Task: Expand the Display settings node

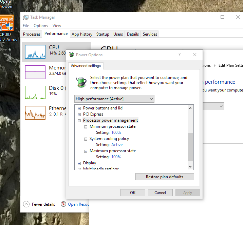Action: [x=79, y=163]
